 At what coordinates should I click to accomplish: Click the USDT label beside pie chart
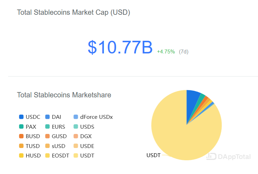tap(153, 155)
